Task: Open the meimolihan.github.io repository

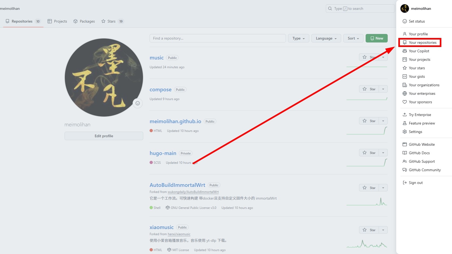Action: point(175,121)
